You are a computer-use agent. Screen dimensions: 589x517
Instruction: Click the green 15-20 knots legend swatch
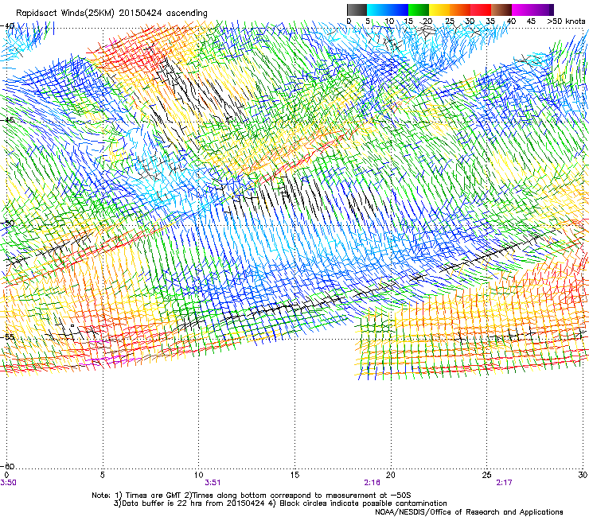(x=419, y=10)
